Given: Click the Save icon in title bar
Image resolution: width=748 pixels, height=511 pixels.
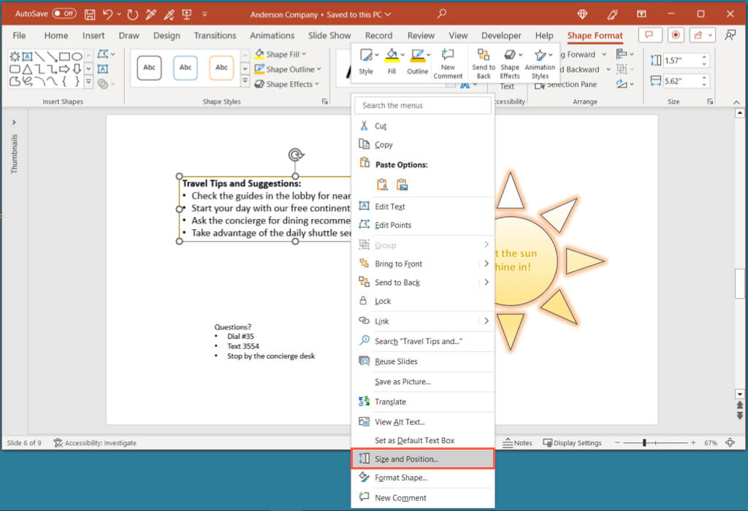Looking at the screenshot, I should [x=90, y=14].
